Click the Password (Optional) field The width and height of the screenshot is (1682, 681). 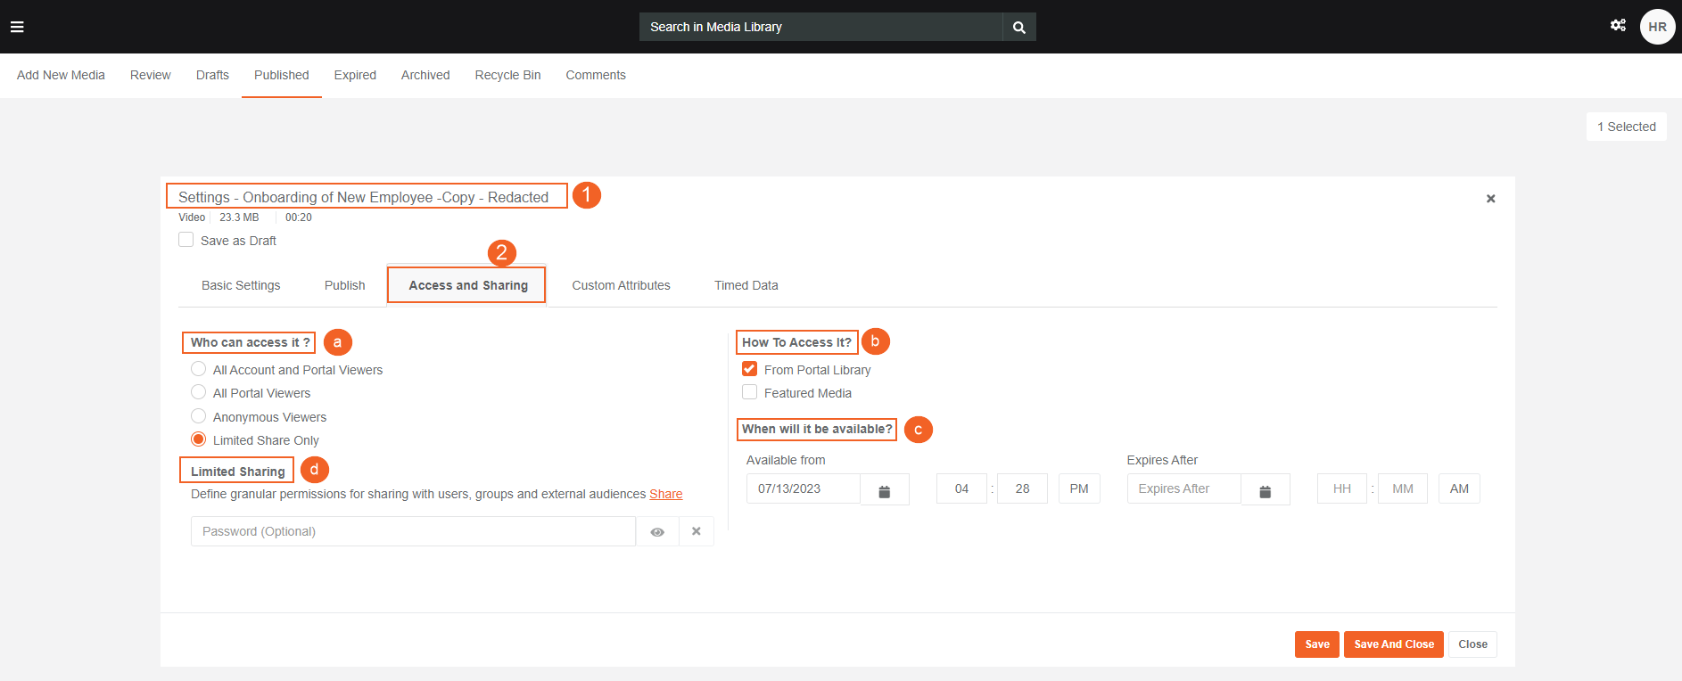pyautogui.click(x=414, y=531)
